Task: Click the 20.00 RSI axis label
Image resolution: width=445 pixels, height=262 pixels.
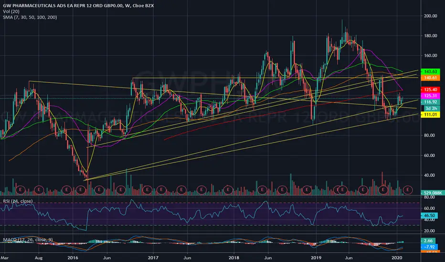Action: coord(429,231)
